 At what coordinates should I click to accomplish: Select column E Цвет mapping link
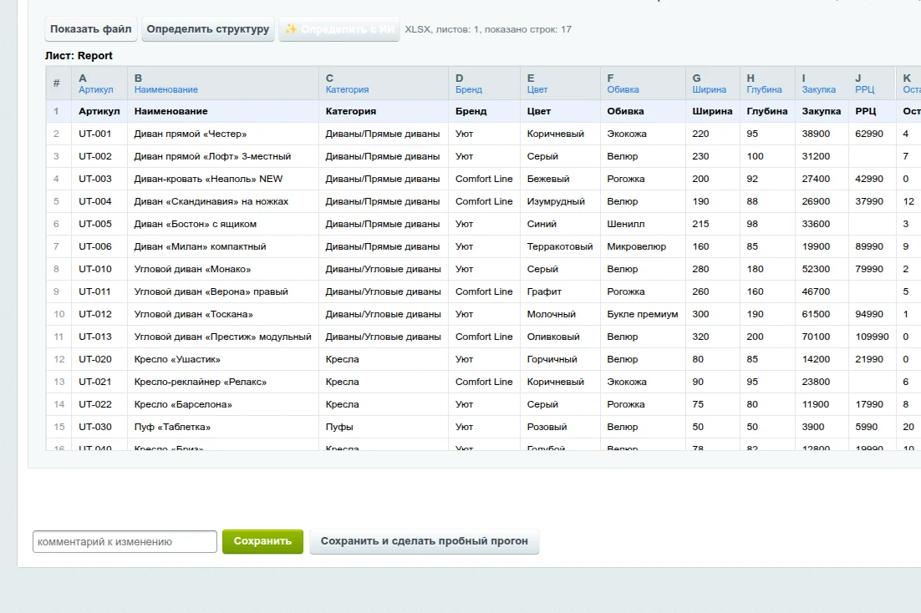pyautogui.click(x=537, y=90)
